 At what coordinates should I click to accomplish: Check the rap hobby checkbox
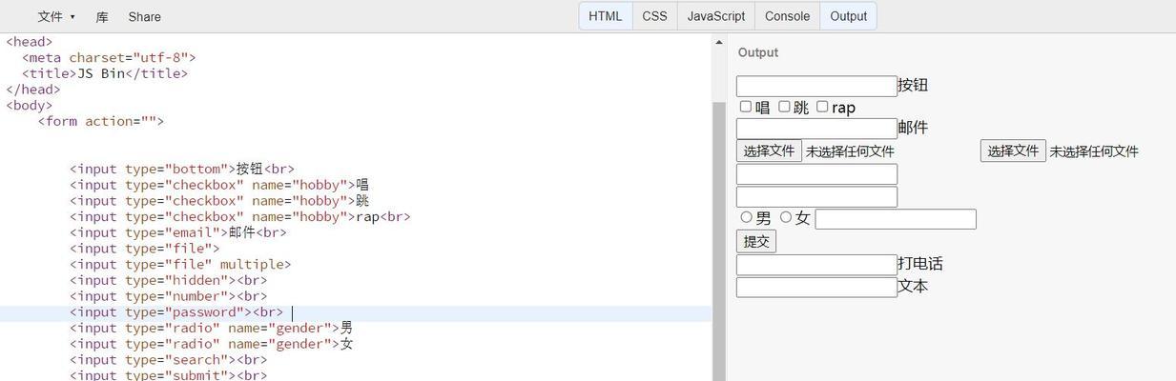click(822, 107)
